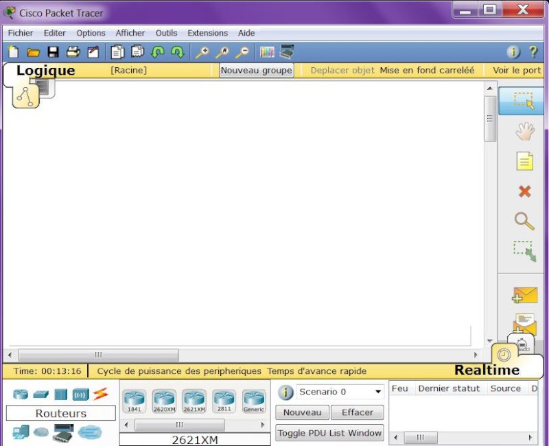Pick the 2621XM router

(194, 401)
